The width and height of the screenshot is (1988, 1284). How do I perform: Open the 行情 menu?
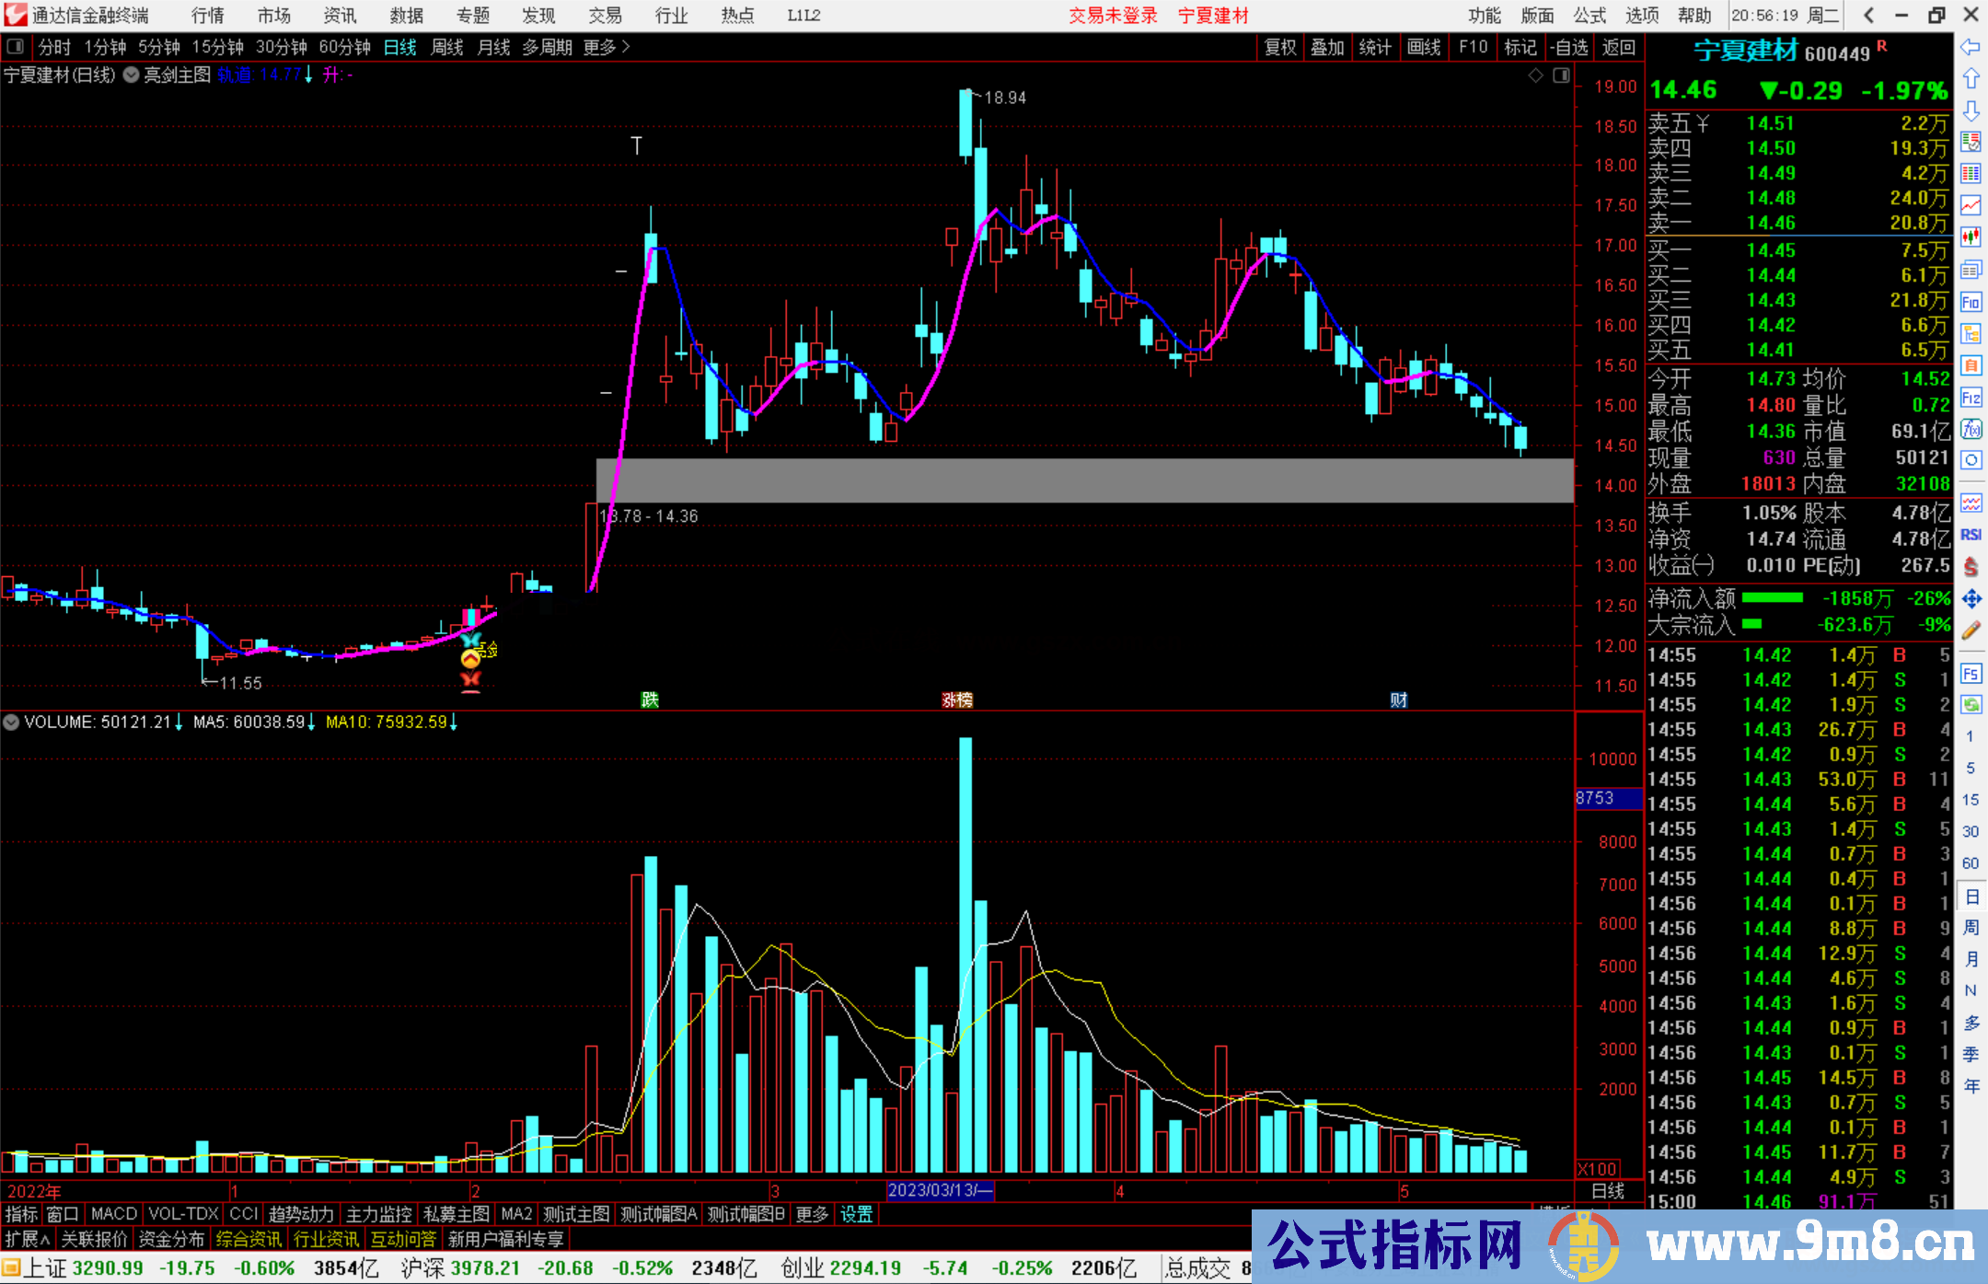pos(208,16)
